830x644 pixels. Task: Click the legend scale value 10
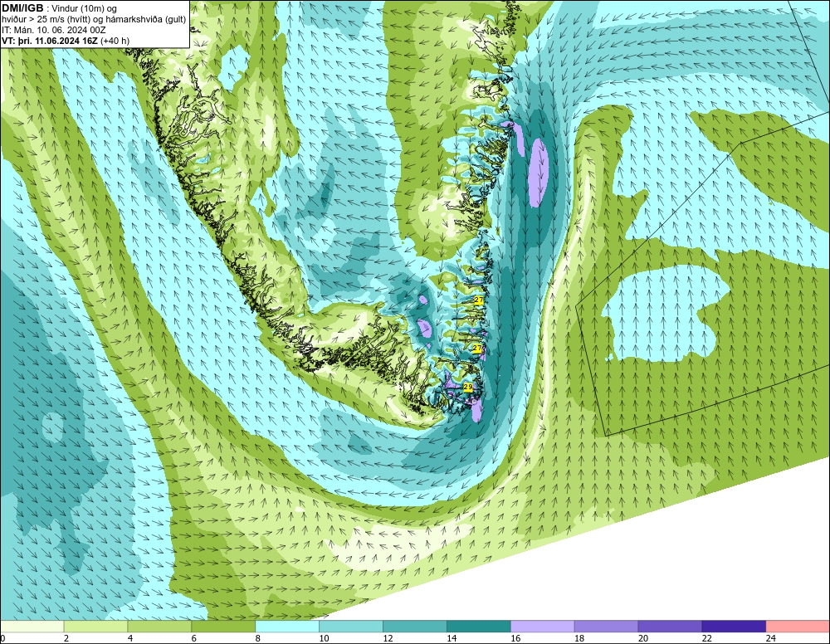[324, 638]
